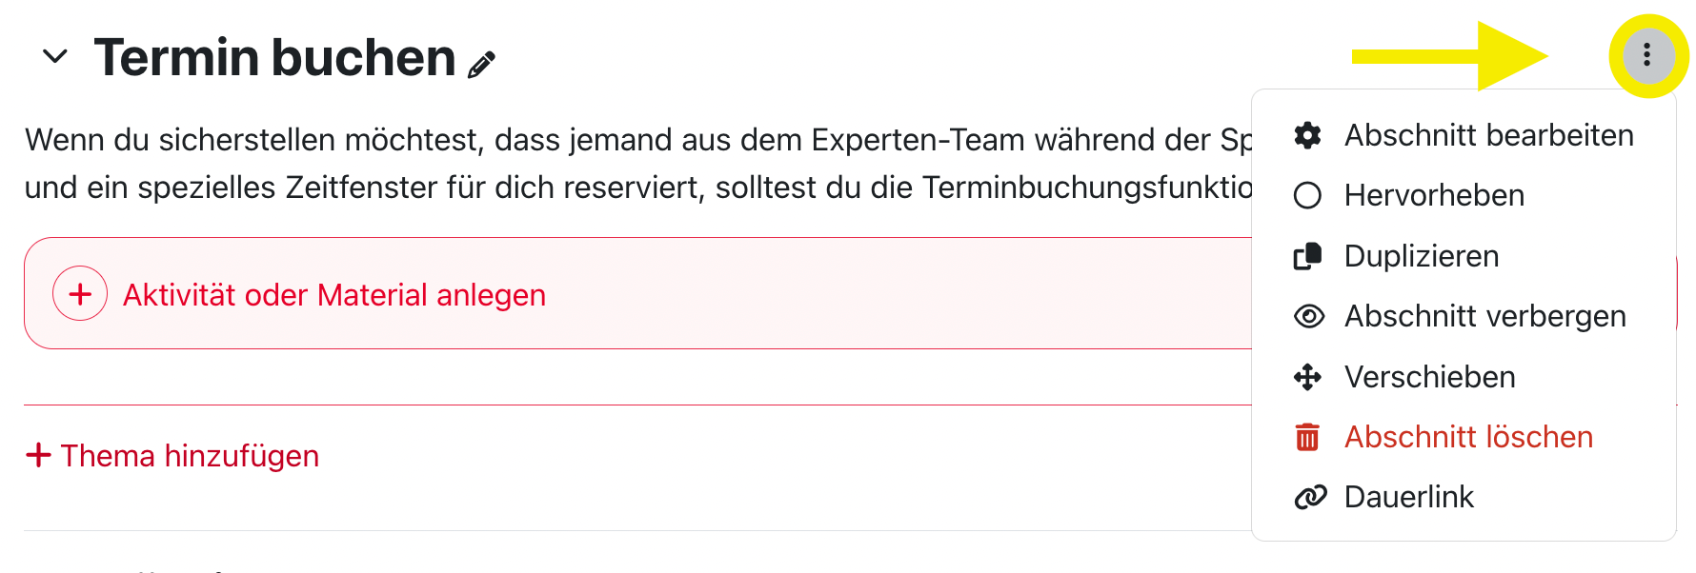Click Duplizieren menu entry text
Viewport: 1696px width, 573px height.
coord(1422,256)
